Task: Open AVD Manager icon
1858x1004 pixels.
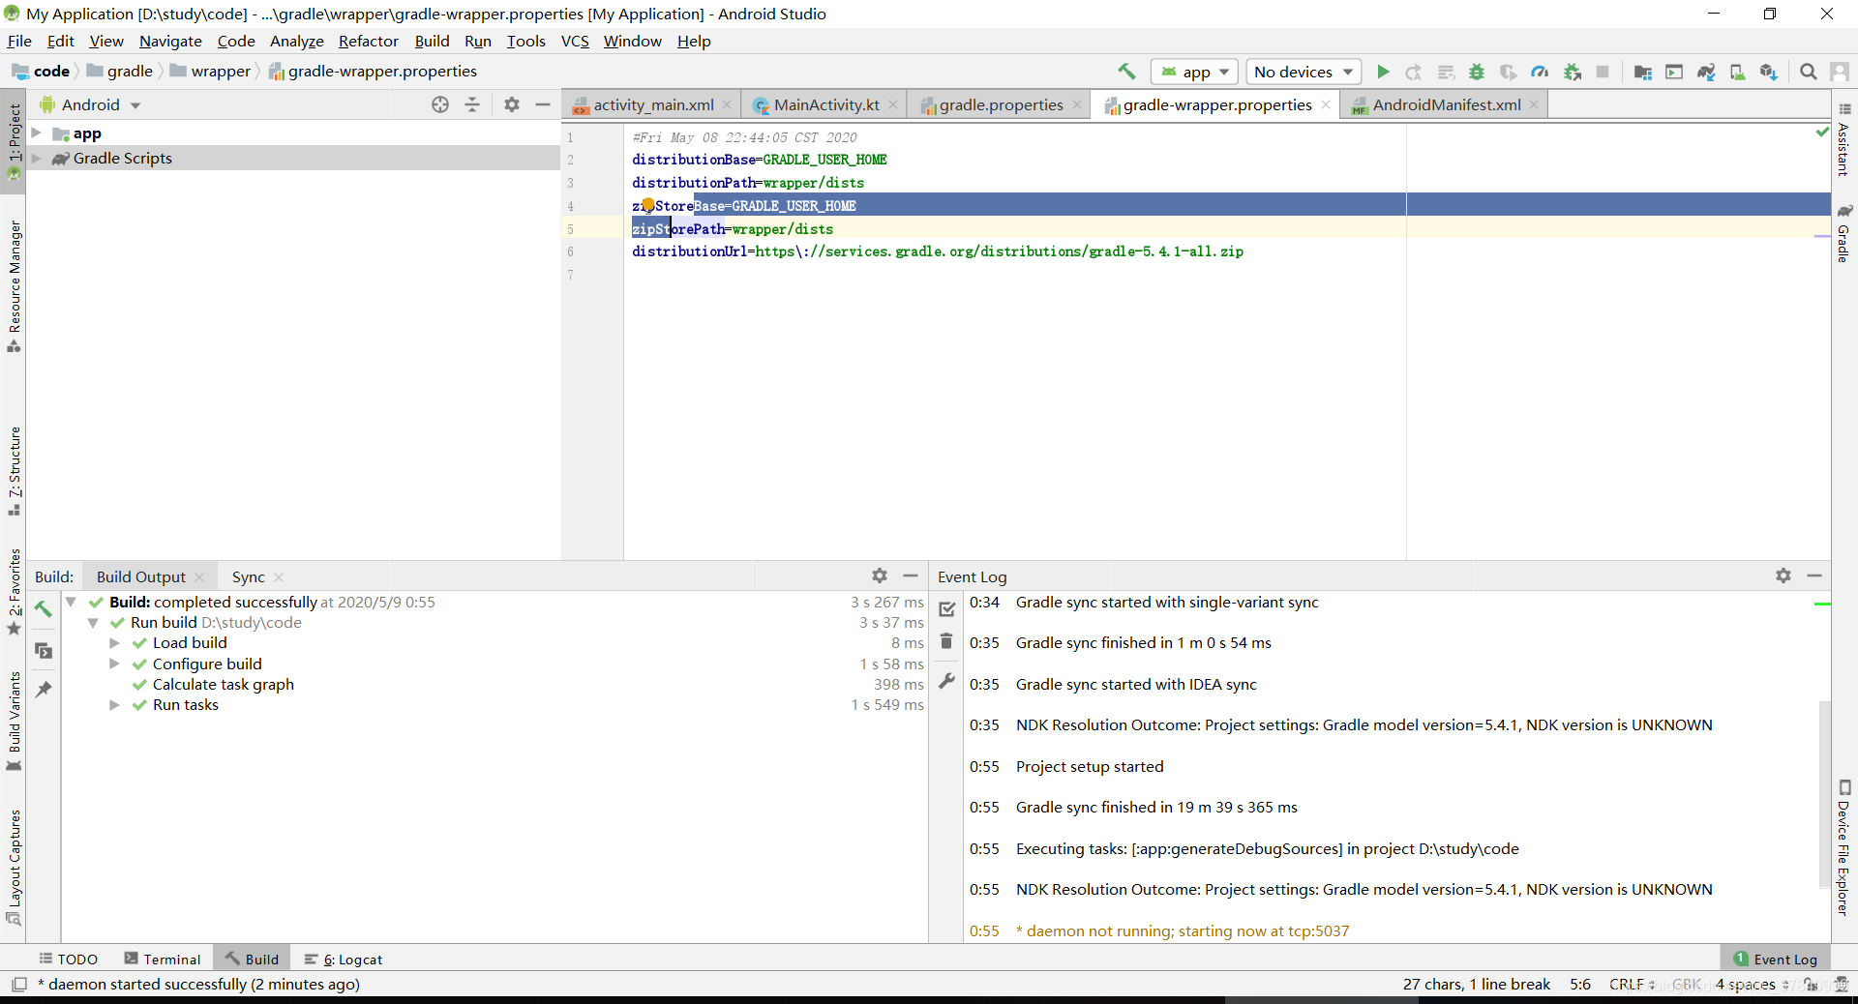Action: coord(1737,72)
